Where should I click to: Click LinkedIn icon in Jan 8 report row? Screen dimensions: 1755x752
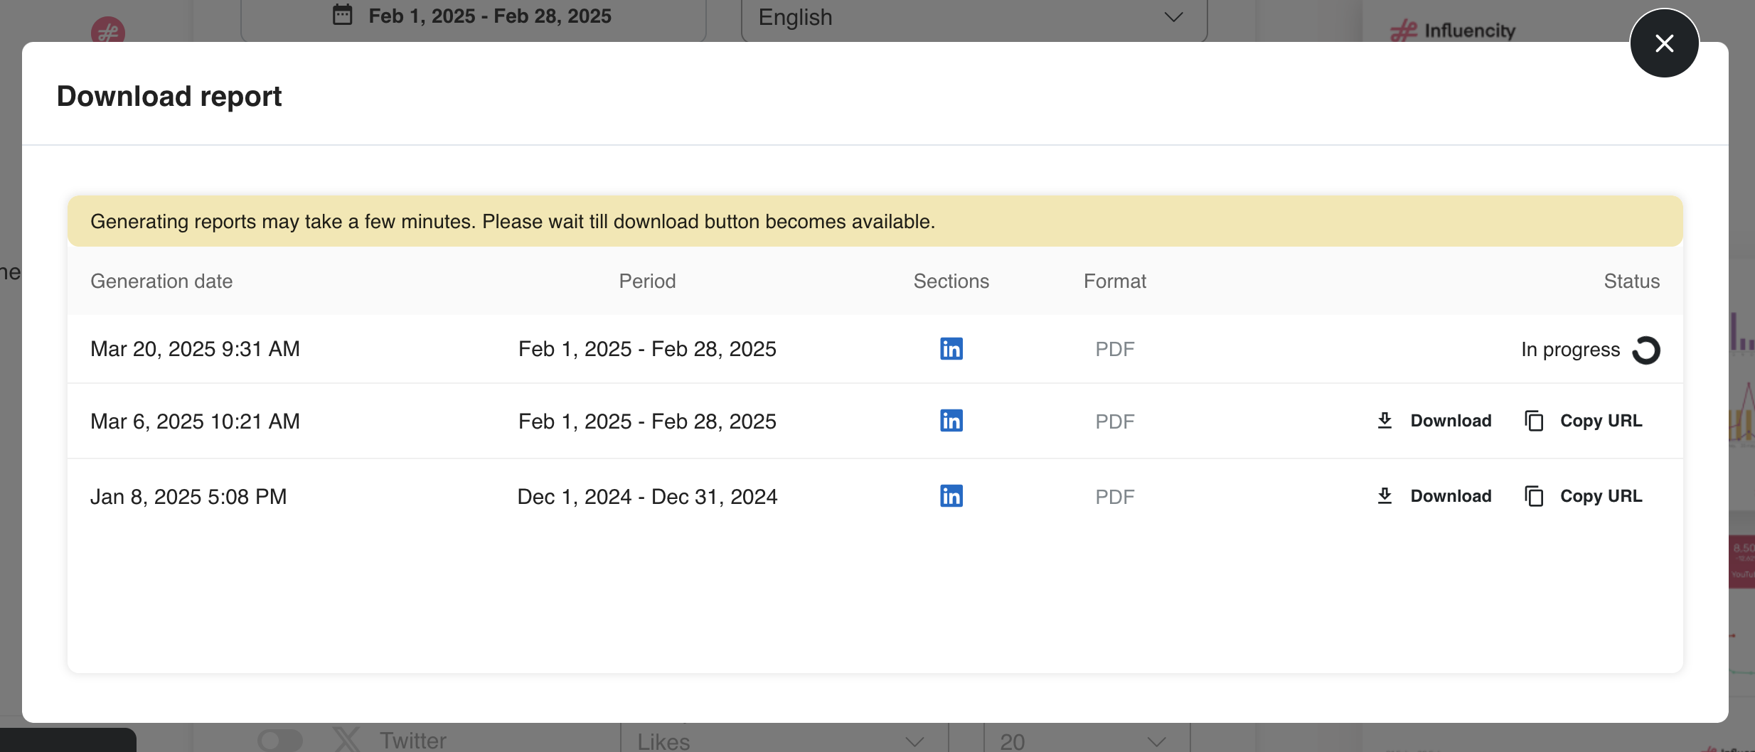[x=951, y=496]
